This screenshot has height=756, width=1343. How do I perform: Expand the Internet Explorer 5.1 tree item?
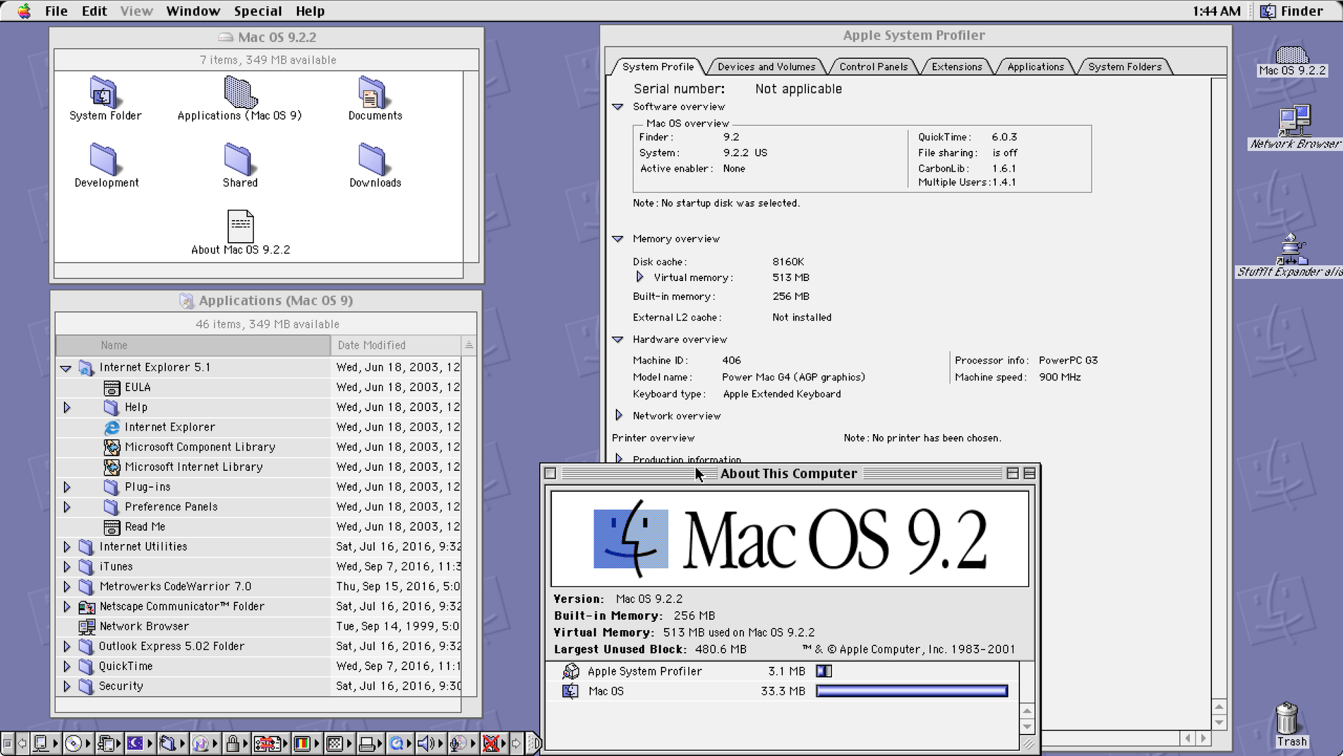pyautogui.click(x=66, y=367)
